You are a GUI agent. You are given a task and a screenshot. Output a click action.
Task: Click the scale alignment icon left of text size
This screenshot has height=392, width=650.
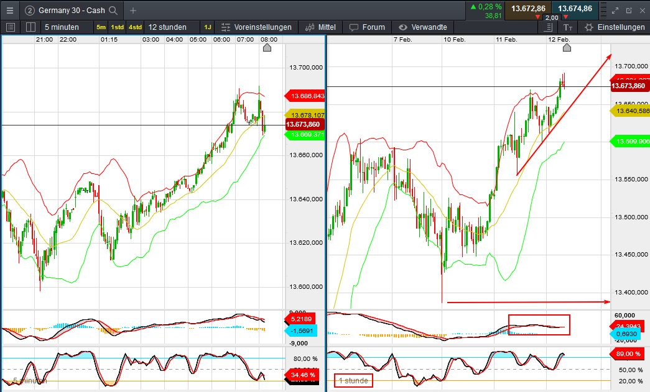point(547,27)
